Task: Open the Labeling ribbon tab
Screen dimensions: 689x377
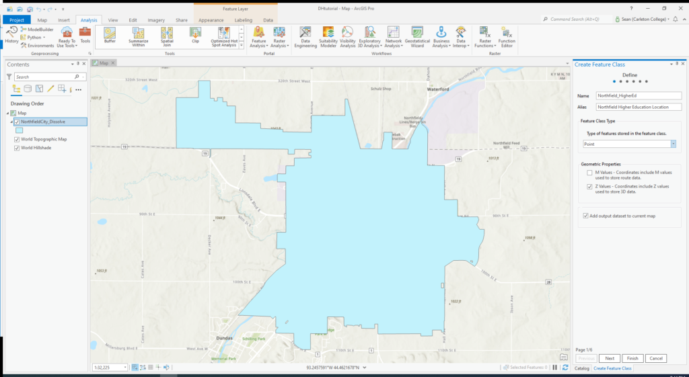Action: pos(244,20)
